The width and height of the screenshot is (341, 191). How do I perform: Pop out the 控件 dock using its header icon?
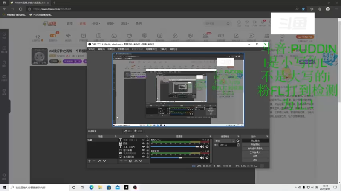coord(267,136)
